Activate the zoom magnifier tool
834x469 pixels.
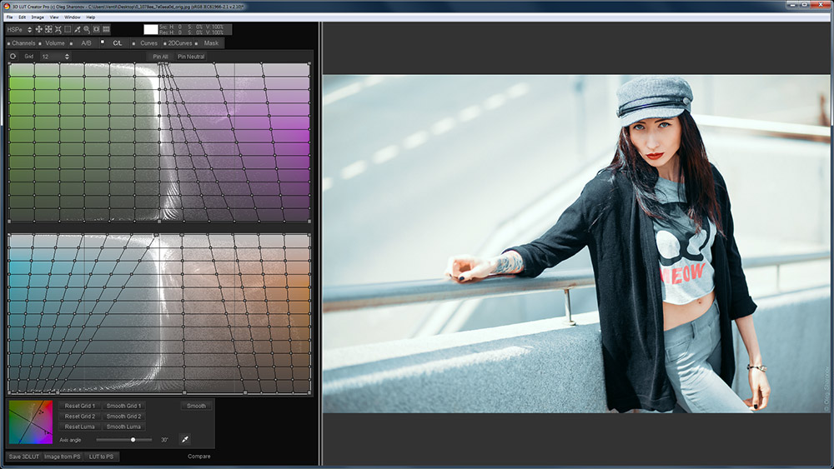click(x=87, y=29)
